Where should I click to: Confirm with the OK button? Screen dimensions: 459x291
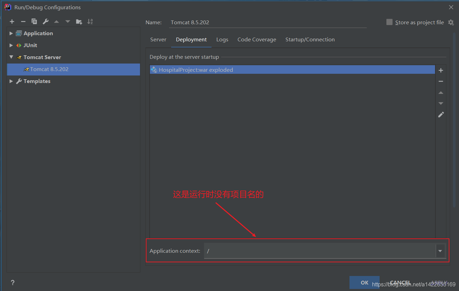pos(365,282)
